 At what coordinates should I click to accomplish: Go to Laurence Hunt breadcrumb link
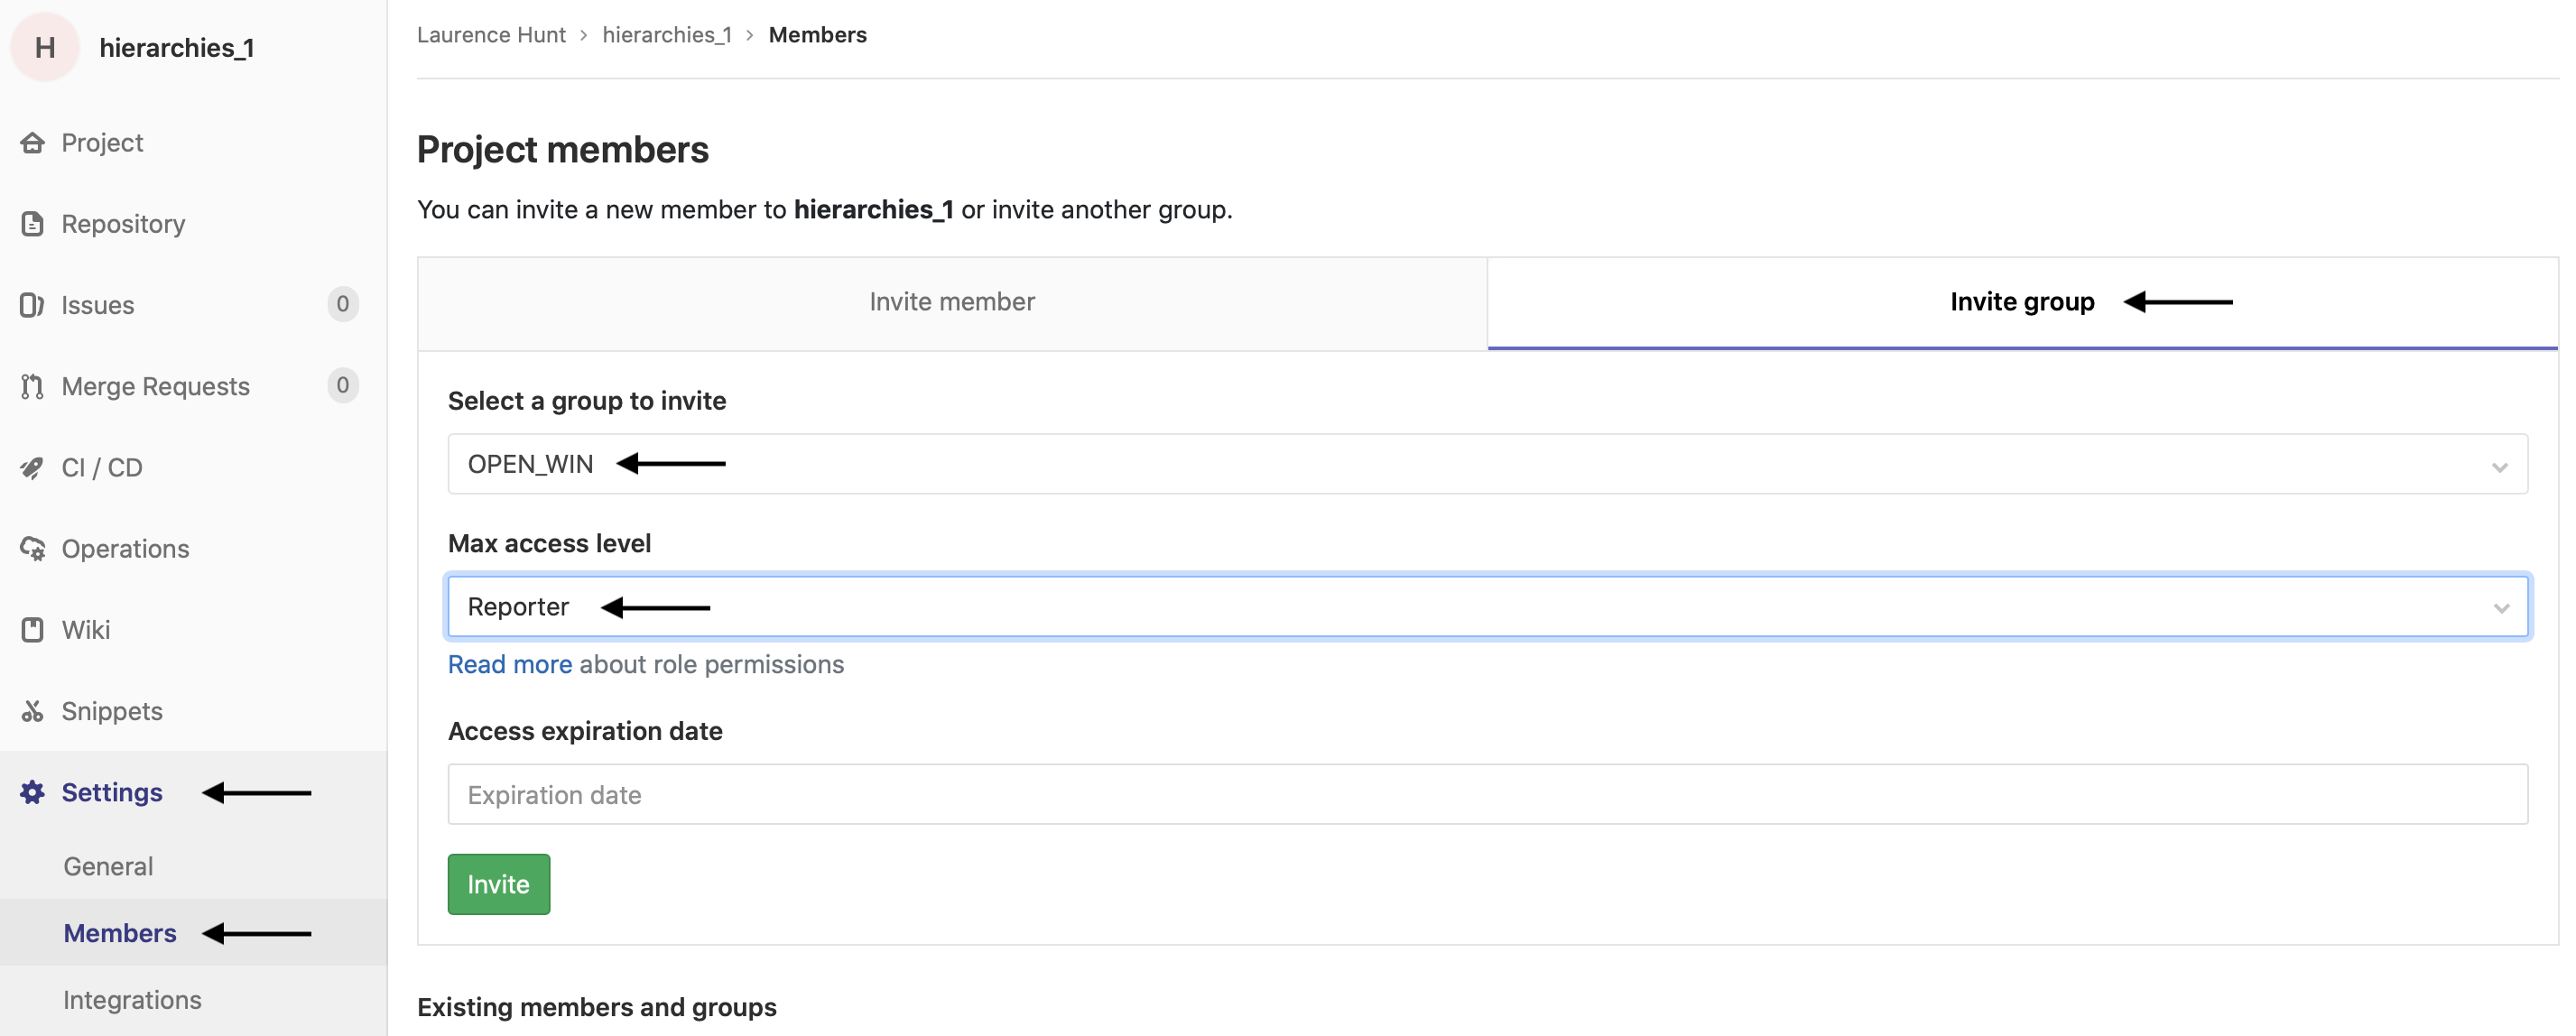click(x=490, y=35)
